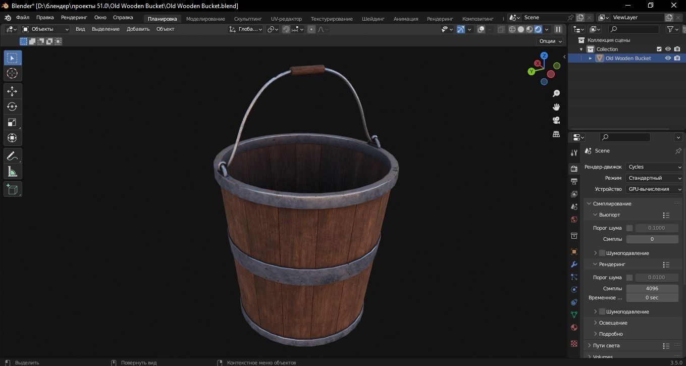
Task: Open the Texture properties checker tab
Action: (x=574, y=343)
